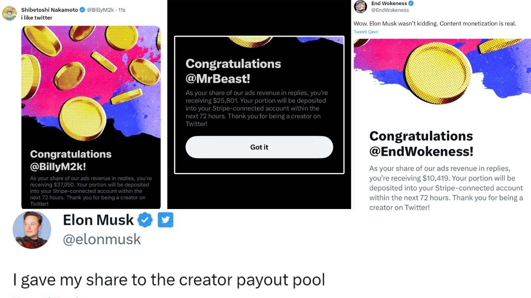Viewport: 531px width, 298px height.
Task: Click the 'i like twitter' tweet text
Action: [37, 18]
